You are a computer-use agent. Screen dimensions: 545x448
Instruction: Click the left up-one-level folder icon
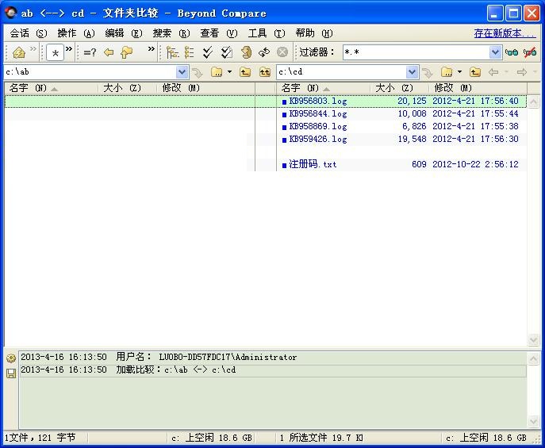click(245, 72)
